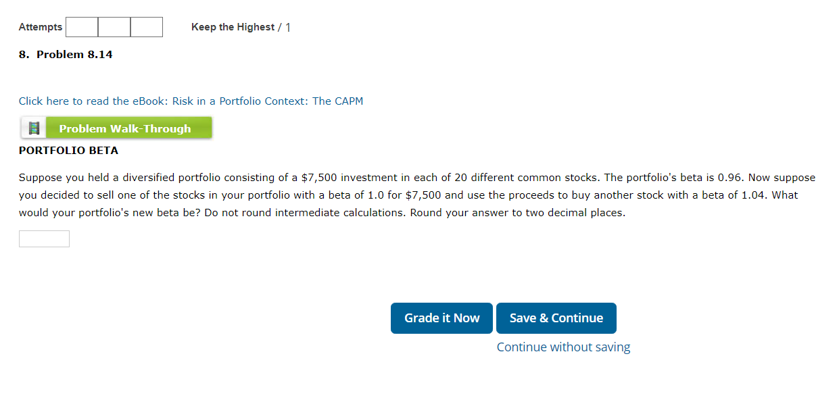The width and height of the screenshot is (837, 402).
Task: Open the eBook: Risk in a Portfolio Context
Action: [191, 101]
